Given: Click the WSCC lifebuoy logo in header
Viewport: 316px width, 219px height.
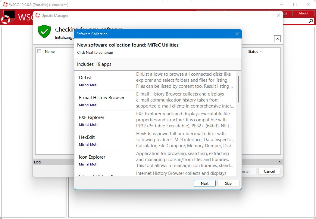Looking at the screenshot, I should point(8,17).
